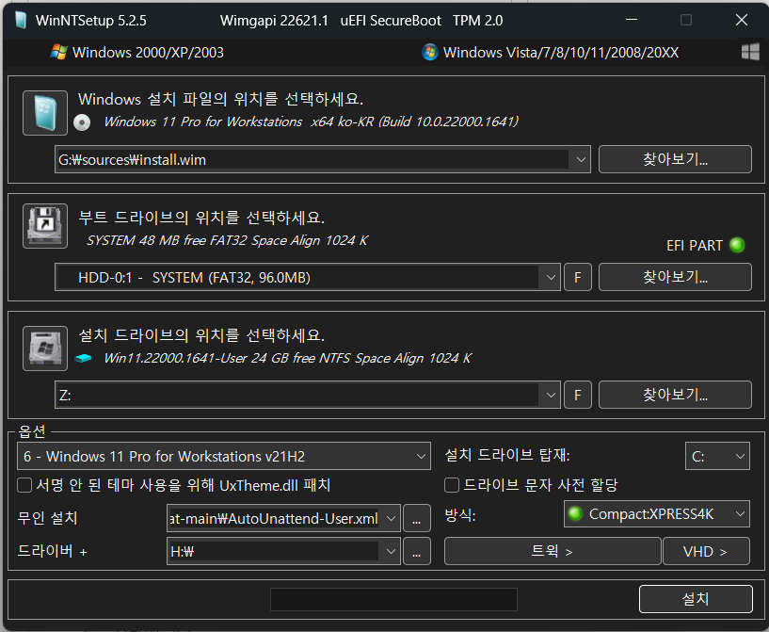Minimize the WinNTSetup window
Screen dimensions: 769x632
632,20
